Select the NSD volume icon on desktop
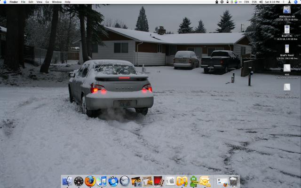 (x=287, y=68)
